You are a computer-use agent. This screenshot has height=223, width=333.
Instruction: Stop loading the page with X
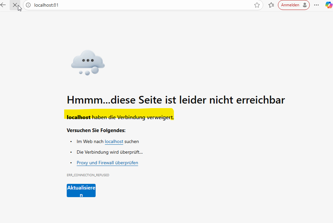coord(15,5)
